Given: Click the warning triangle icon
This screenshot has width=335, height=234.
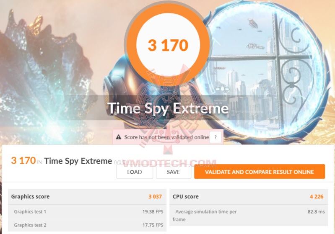Looking at the screenshot, I should (x=119, y=137).
